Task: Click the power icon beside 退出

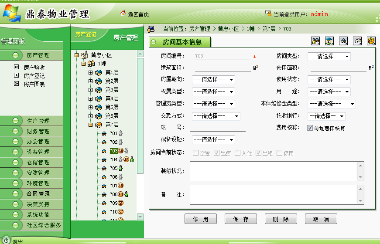Action: 6,240
